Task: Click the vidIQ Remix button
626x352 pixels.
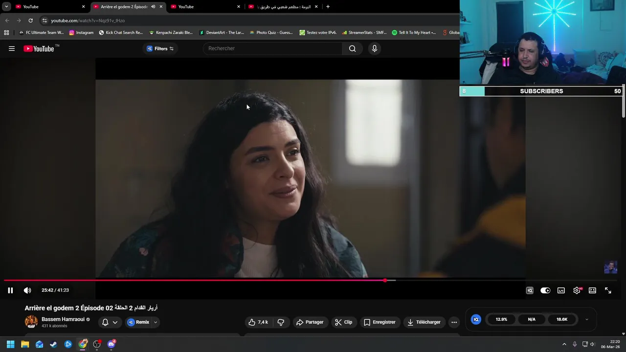Action: tap(138, 322)
